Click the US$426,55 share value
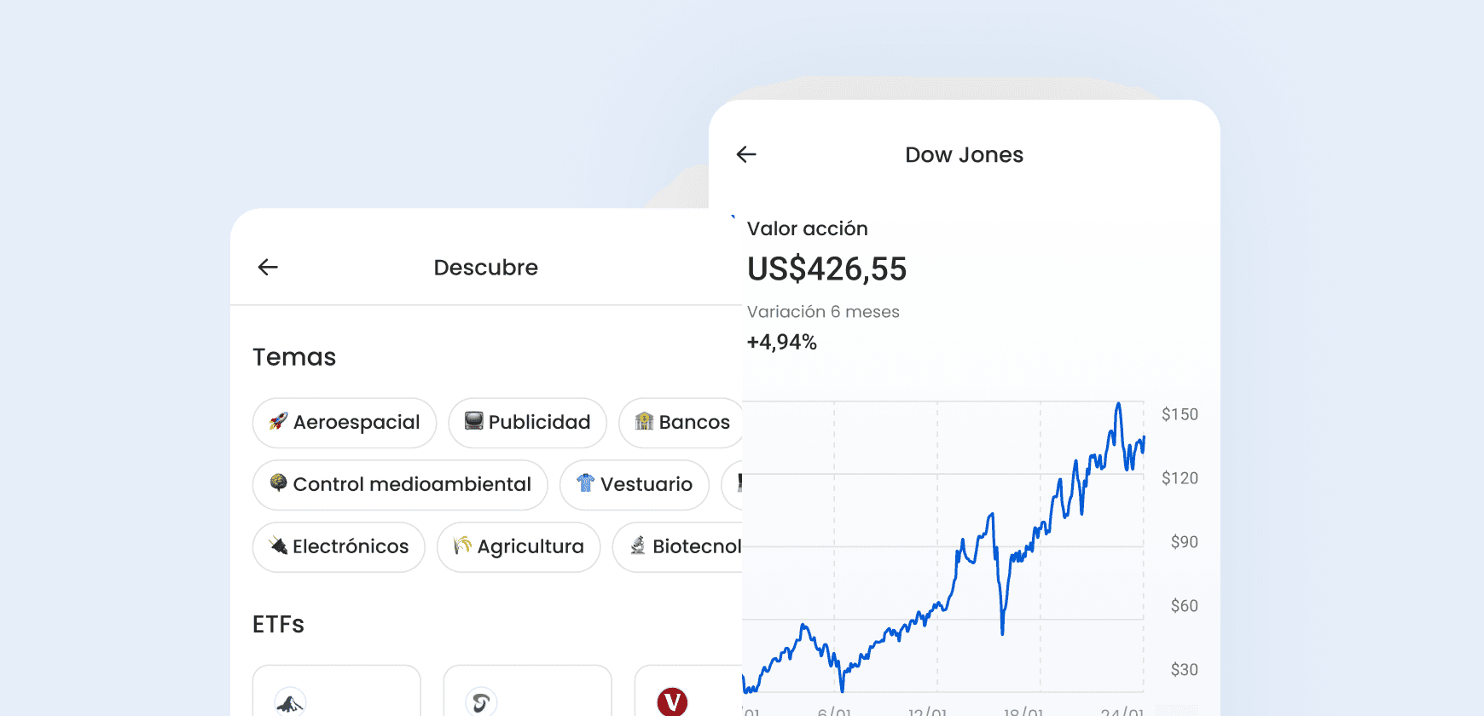 [826, 269]
